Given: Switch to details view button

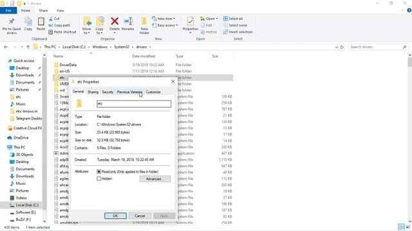Looking at the screenshot, I should pyautogui.click(x=401, y=227).
